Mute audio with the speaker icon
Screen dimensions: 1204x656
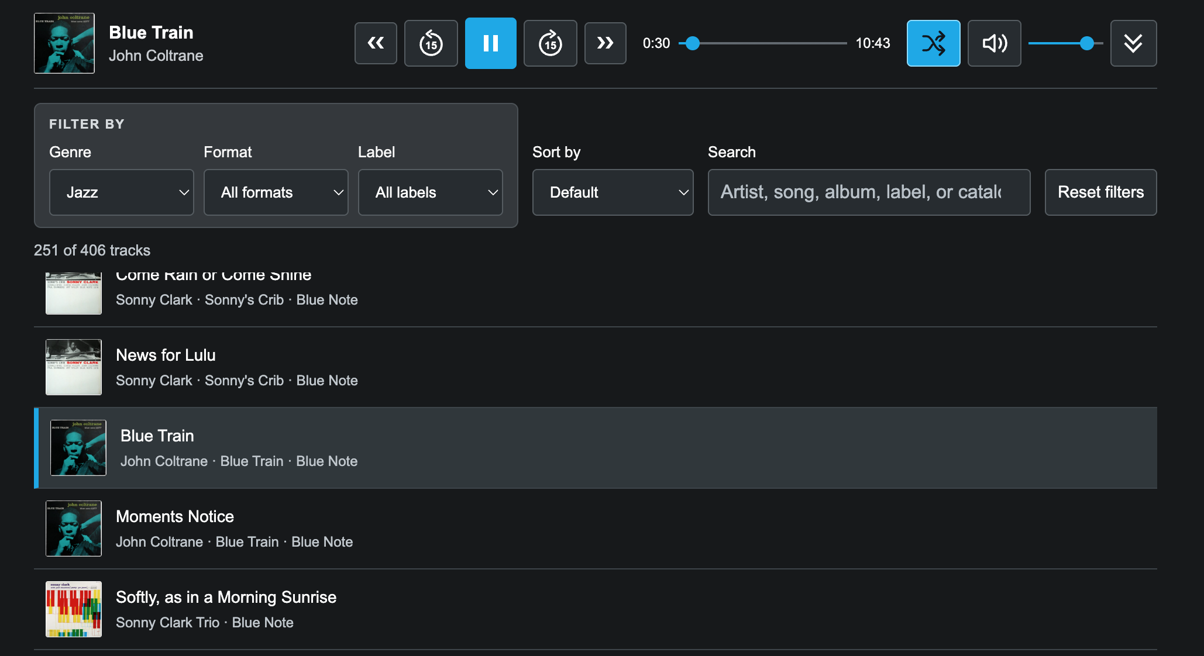click(x=995, y=43)
